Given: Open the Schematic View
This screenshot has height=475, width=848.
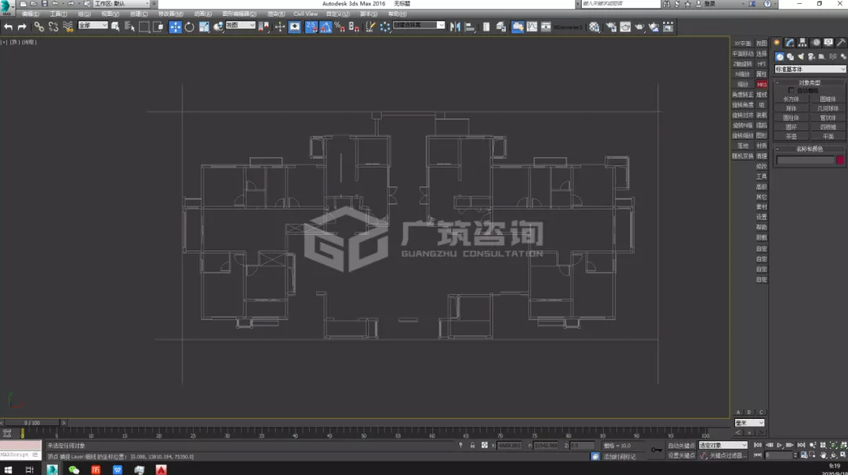Looking at the screenshot, I should (x=545, y=27).
